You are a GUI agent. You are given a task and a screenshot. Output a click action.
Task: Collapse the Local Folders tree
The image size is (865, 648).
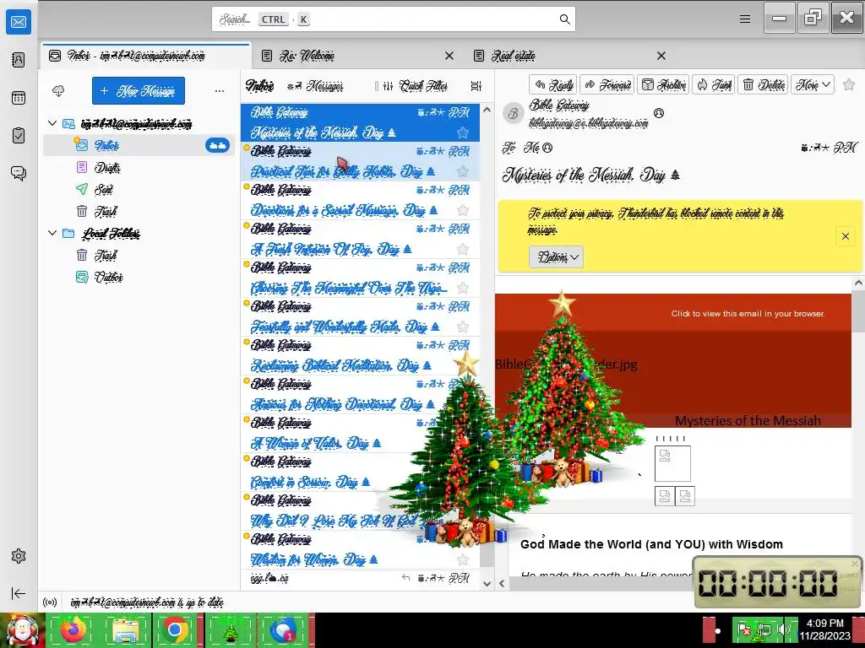point(52,233)
